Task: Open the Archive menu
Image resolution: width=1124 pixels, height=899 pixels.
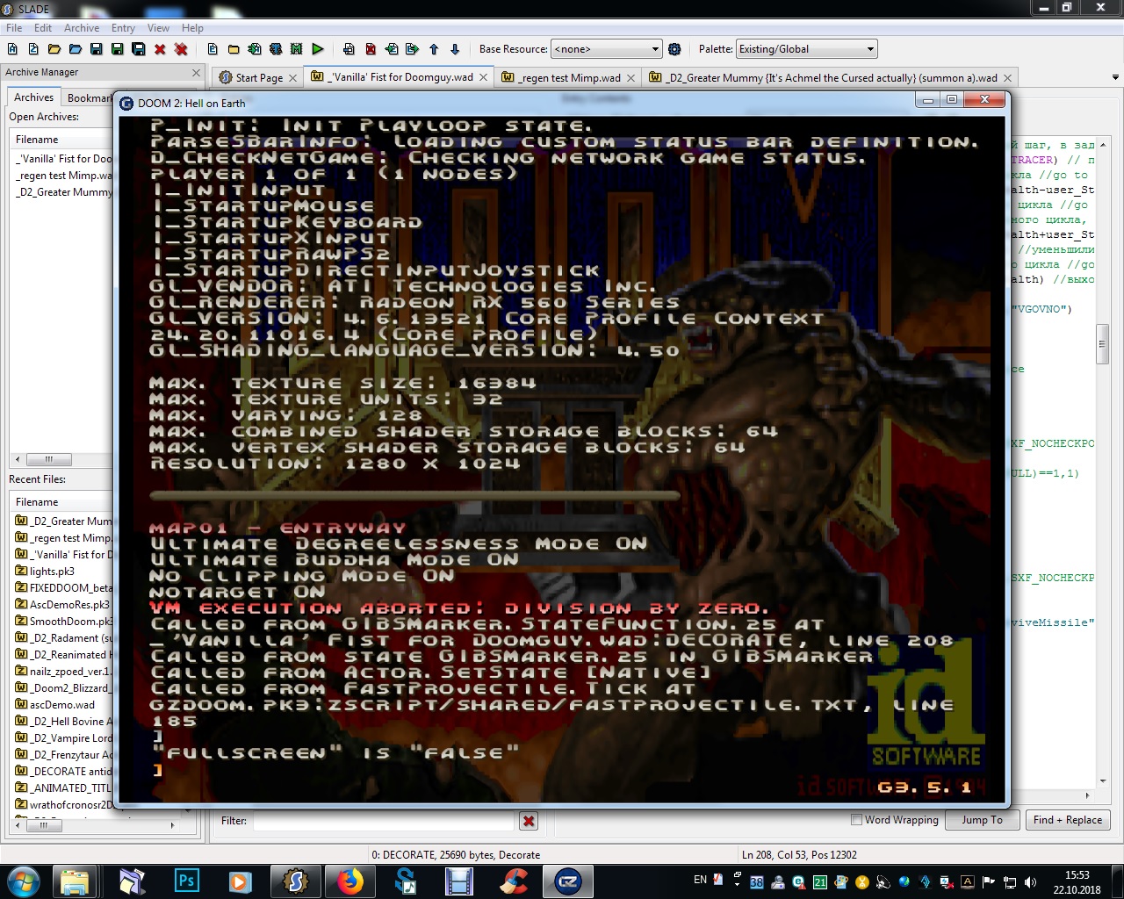Action: 82,28
